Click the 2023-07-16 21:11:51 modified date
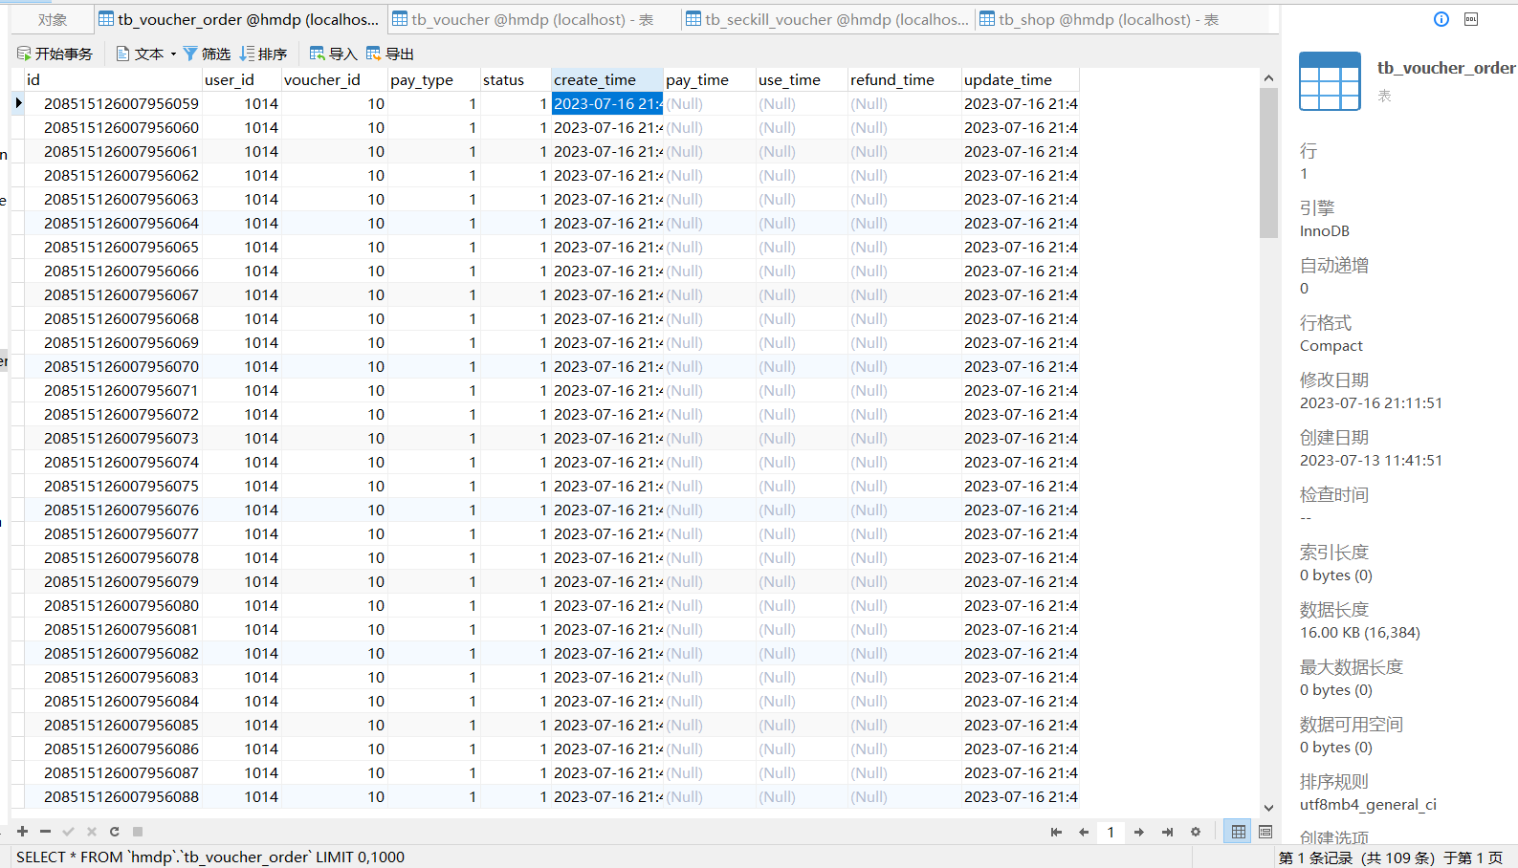Screen dimensions: 1518x868 pyautogui.click(x=1371, y=403)
